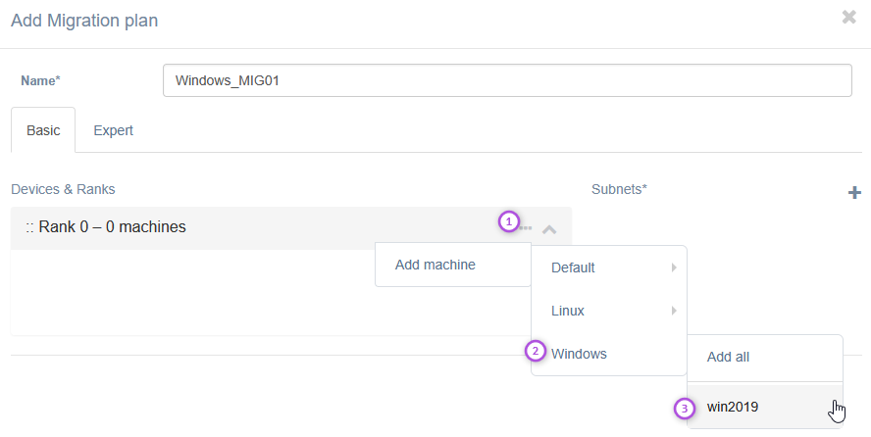Expand the Linux submenu arrow
This screenshot has width=871, height=437.
[x=673, y=311]
